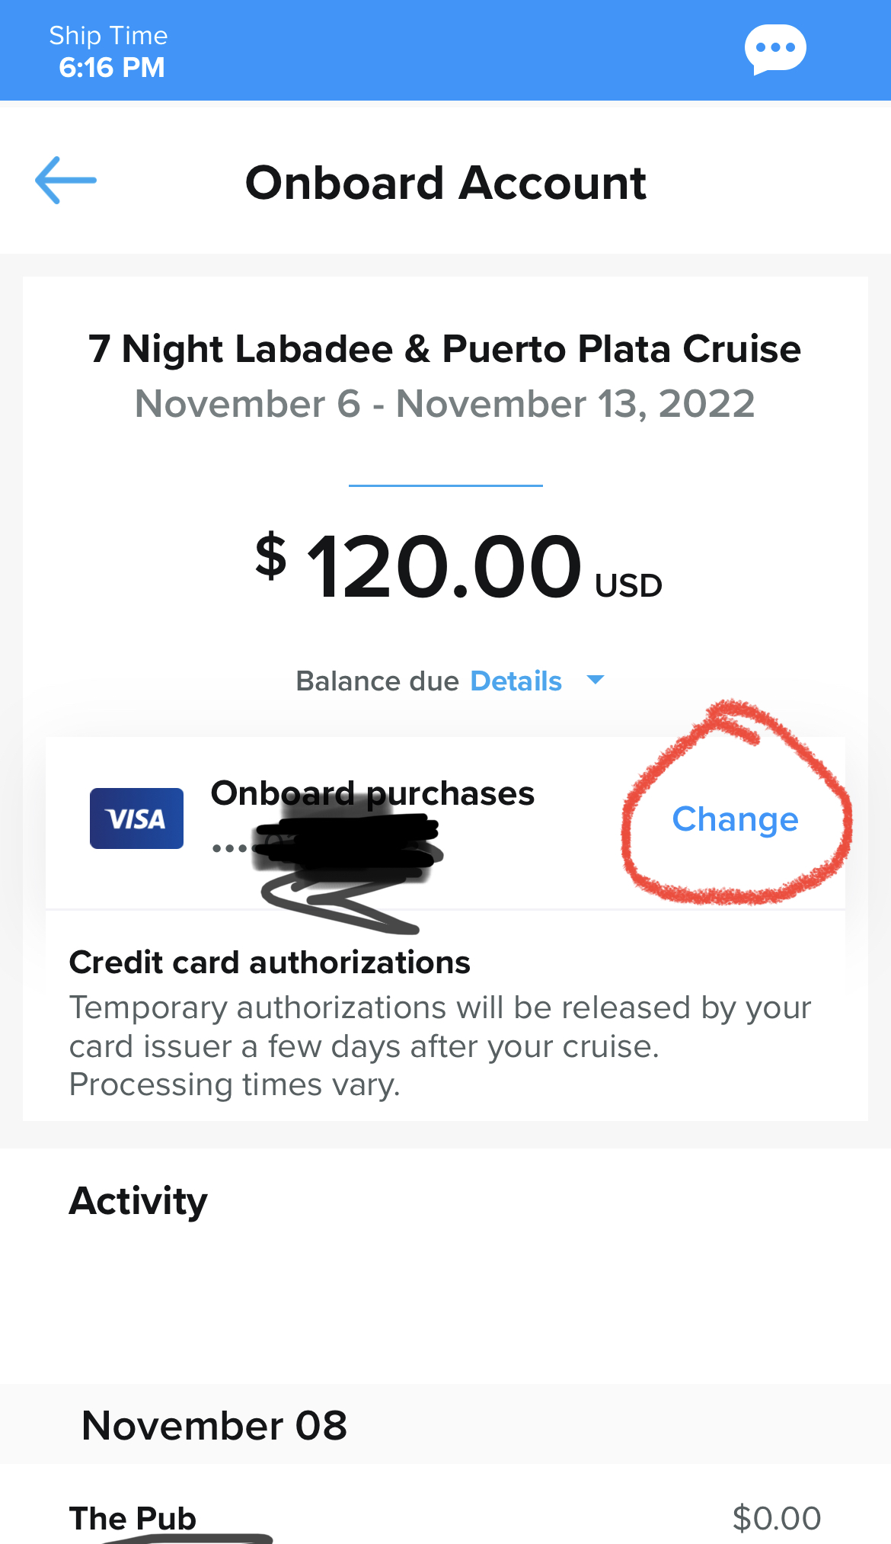Tap the back arrow to leave Onboard Account
The image size is (891, 1544).
click(65, 181)
